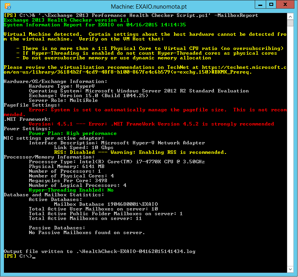This screenshot has width=298, height=277.
Task: Click 'Exchange: Version 15.0 (Build 1044.25)'
Action: pos(88,96)
